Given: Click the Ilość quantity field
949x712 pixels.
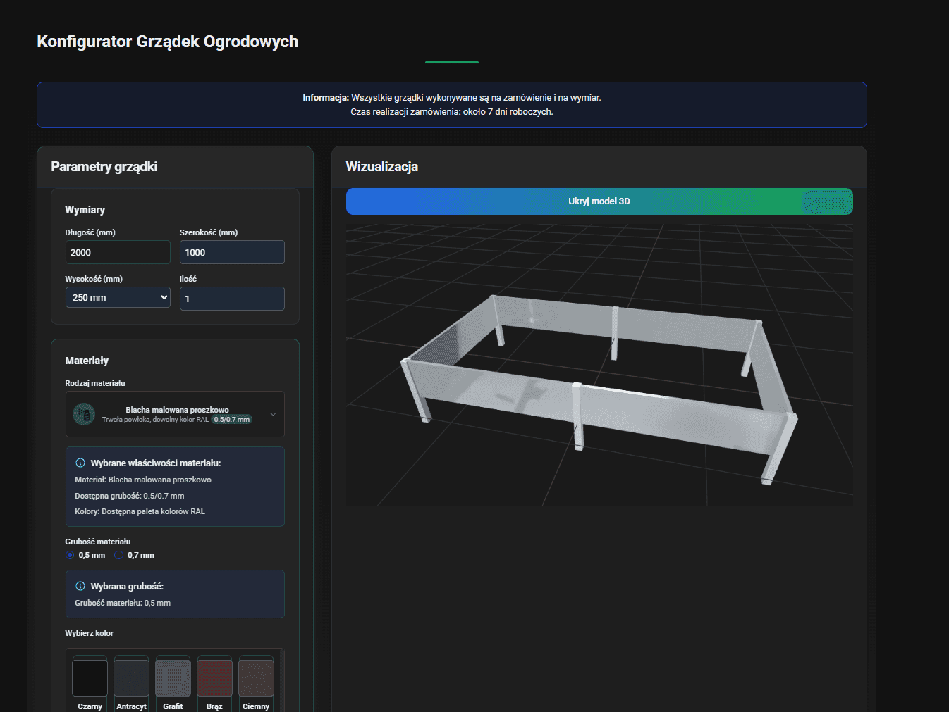Looking at the screenshot, I should [232, 299].
